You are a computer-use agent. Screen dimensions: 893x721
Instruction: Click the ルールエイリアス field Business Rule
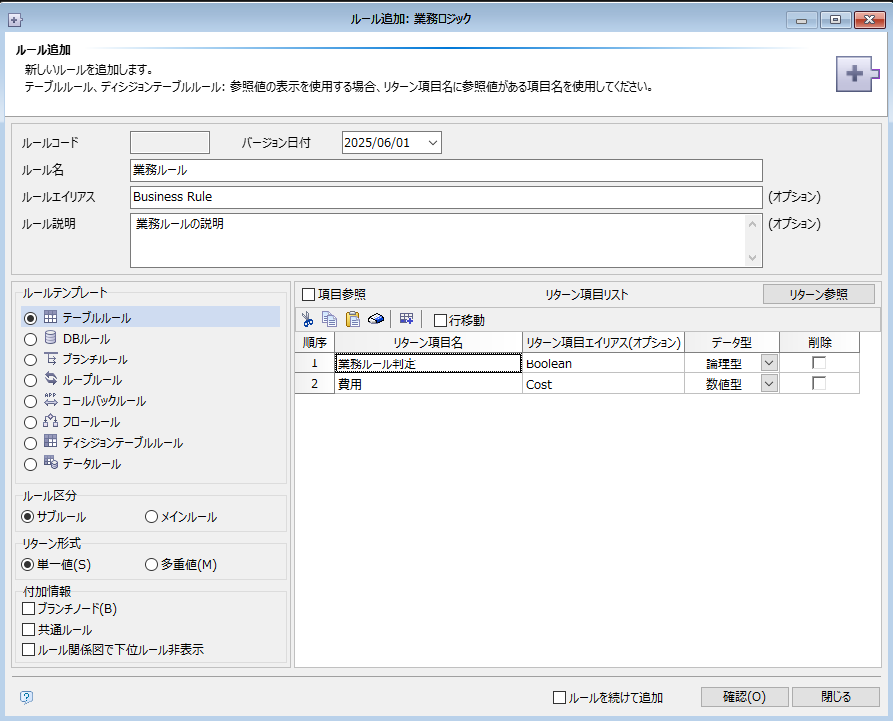tap(446, 197)
